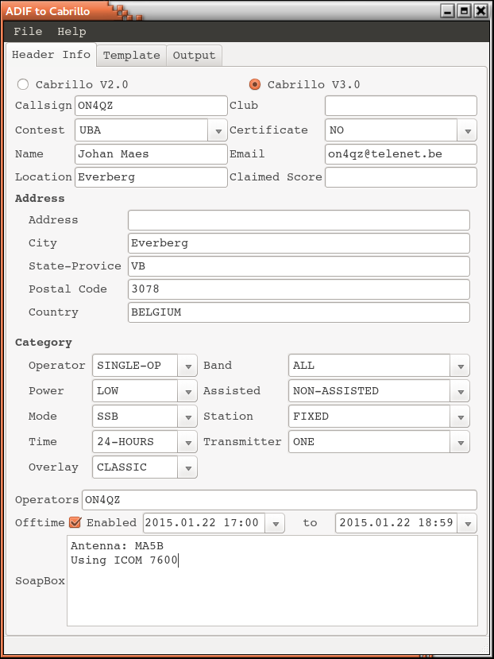Expand the Mode dropdown showing SSB

[x=188, y=417]
